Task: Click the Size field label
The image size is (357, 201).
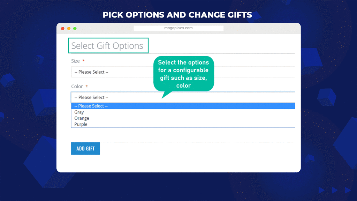Action: pyautogui.click(x=76, y=61)
